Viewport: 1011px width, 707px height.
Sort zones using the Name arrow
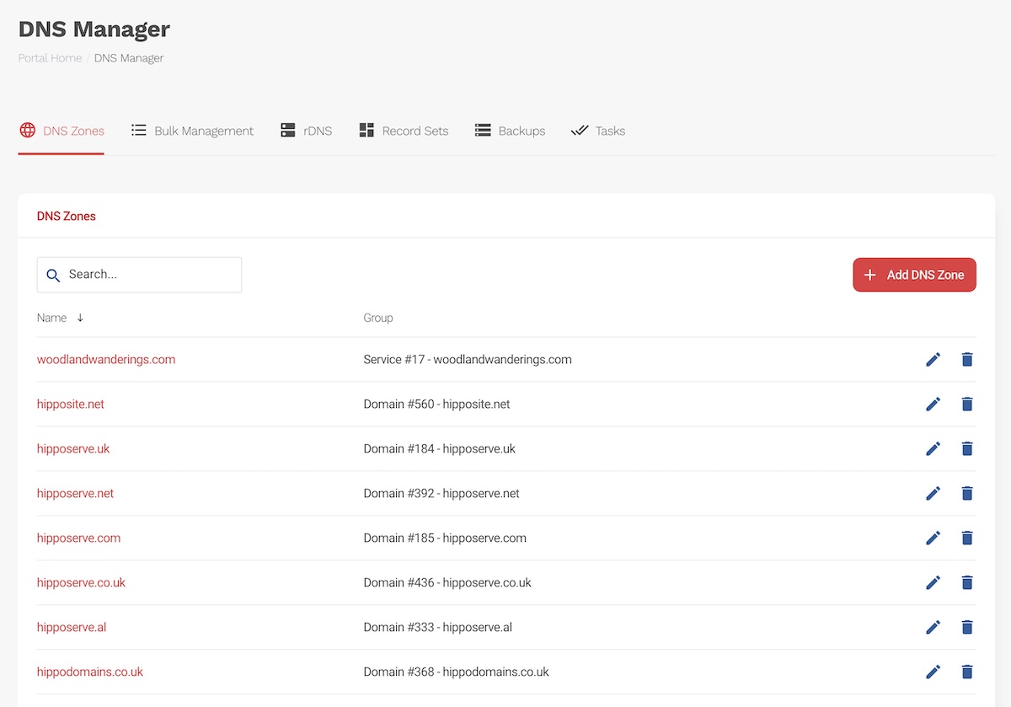(80, 319)
